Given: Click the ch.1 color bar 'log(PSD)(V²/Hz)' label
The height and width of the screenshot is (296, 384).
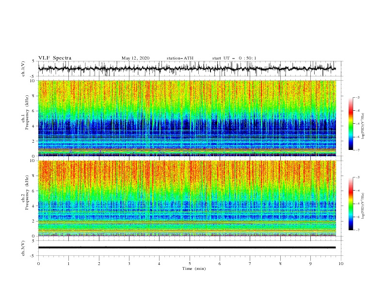Looking at the screenshot, I should click(x=363, y=126).
